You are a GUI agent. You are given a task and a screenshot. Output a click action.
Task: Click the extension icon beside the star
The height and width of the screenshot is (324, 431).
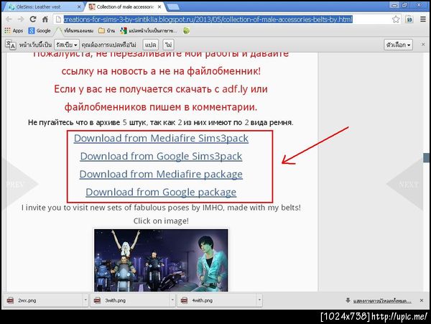click(409, 19)
